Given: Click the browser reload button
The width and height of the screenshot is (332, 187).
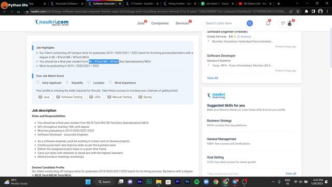Looking at the screenshot, I should pos(19,11).
